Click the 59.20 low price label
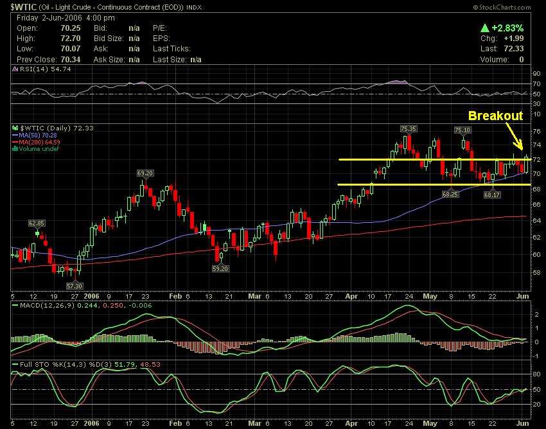 [x=220, y=269]
